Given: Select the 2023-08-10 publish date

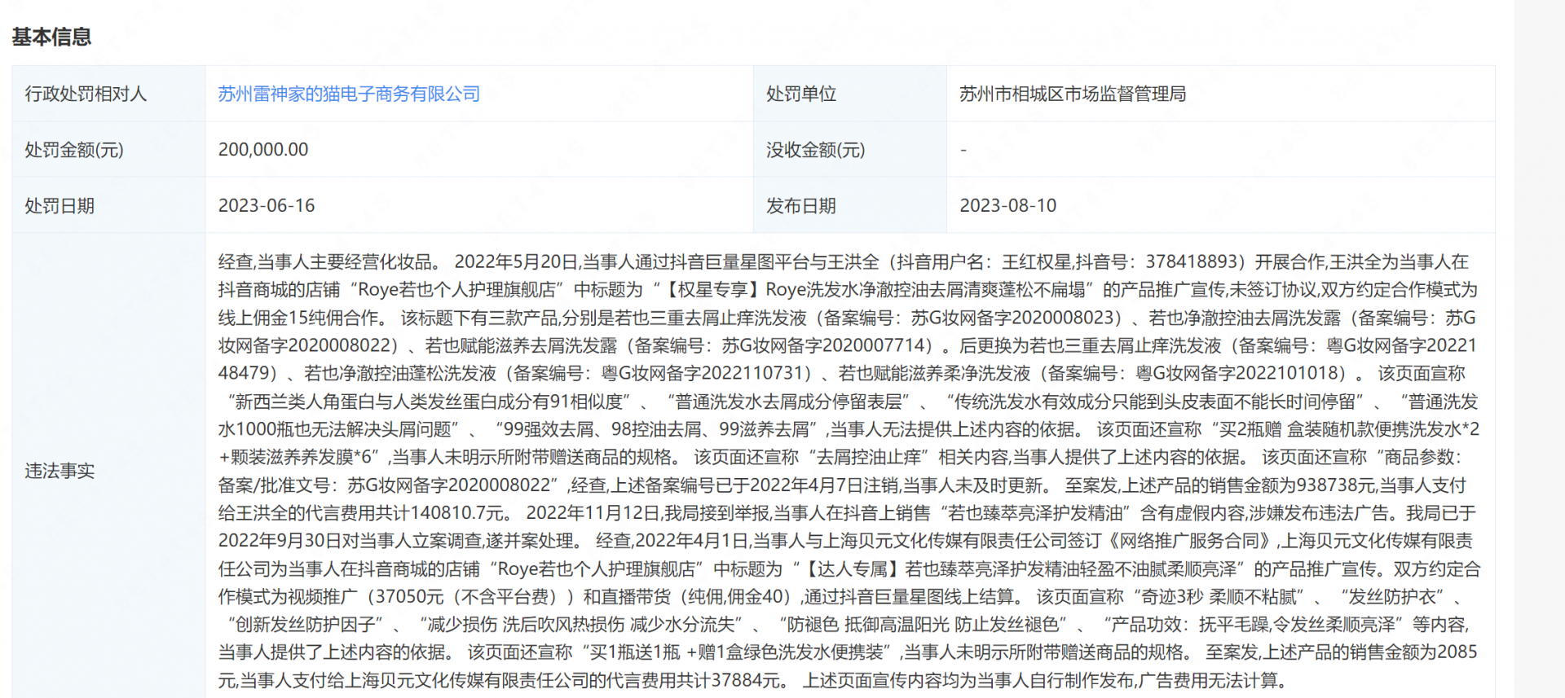Looking at the screenshot, I should coord(1008,206).
